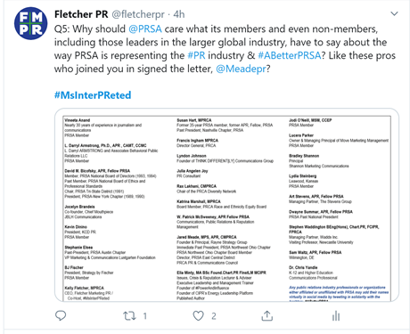Follow the #PR hashtag link

196,55
